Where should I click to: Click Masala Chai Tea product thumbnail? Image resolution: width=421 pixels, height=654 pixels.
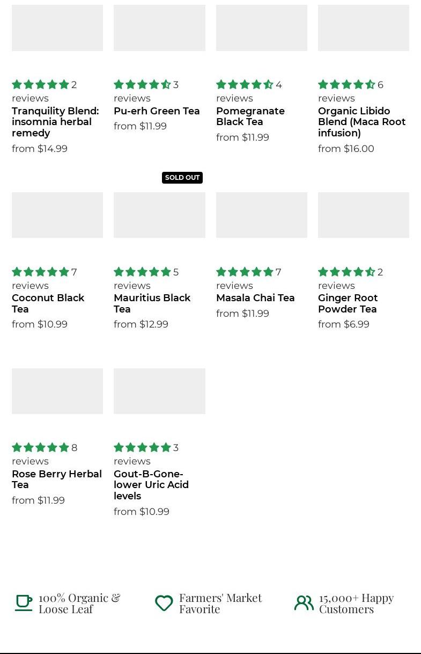[x=261, y=215]
